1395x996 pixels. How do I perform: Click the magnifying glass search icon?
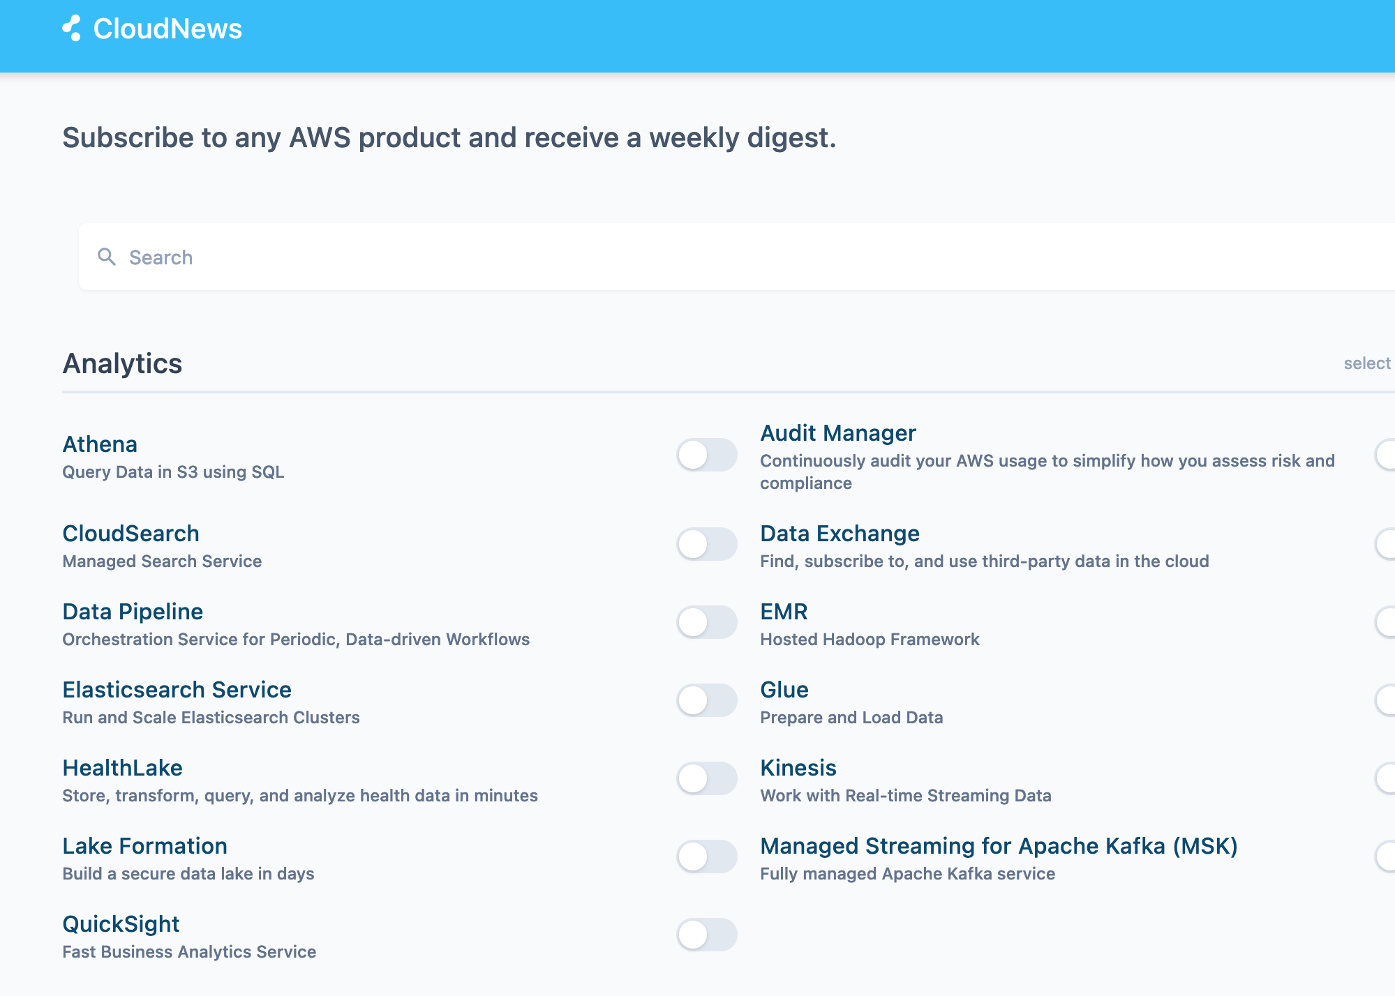[107, 257]
